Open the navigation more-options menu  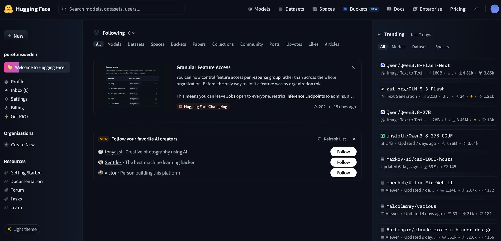click(x=476, y=9)
